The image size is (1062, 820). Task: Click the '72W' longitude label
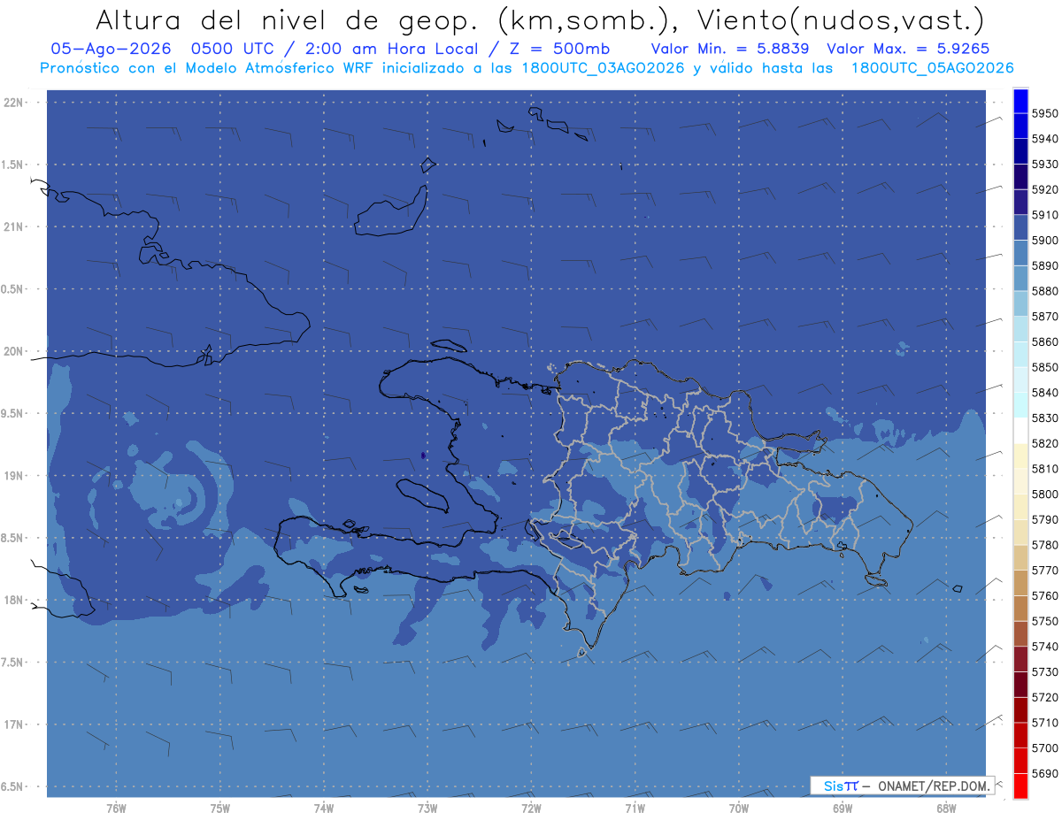(x=531, y=809)
